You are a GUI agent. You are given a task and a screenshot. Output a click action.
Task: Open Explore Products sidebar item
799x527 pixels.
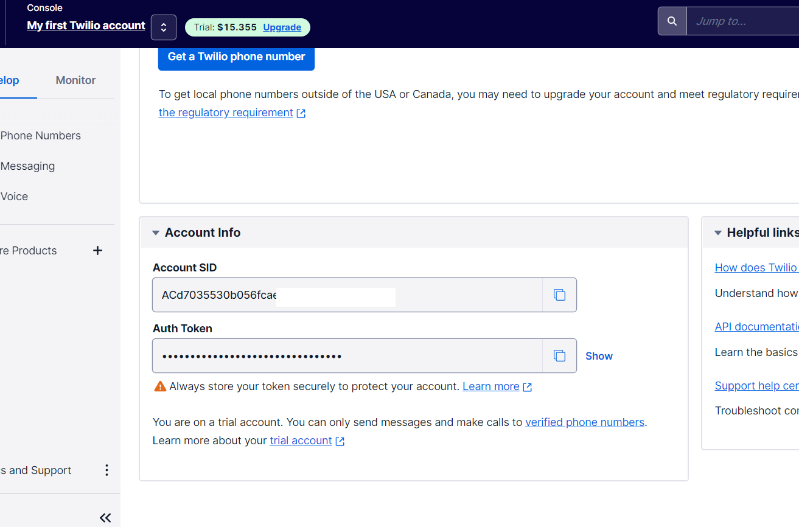pos(28,251)
